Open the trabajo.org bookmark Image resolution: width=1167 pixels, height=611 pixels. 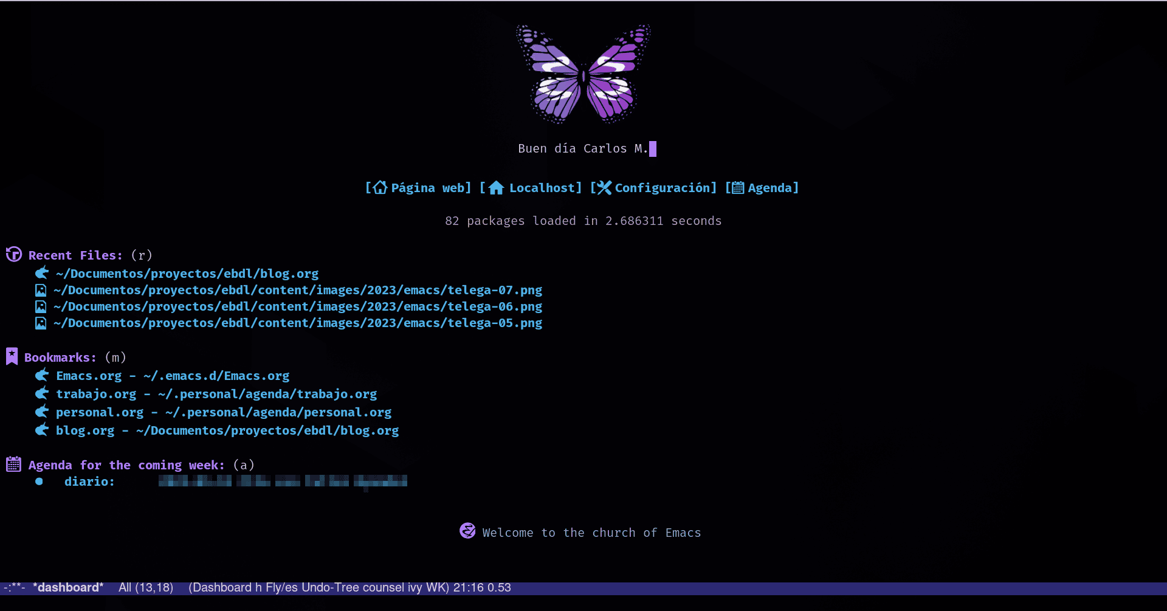pos(216,394)
